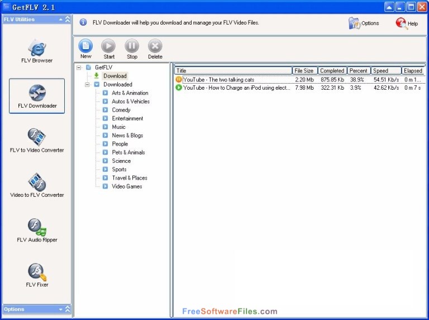
Task: Select the Sports category
Action: [x=120, y=169]
